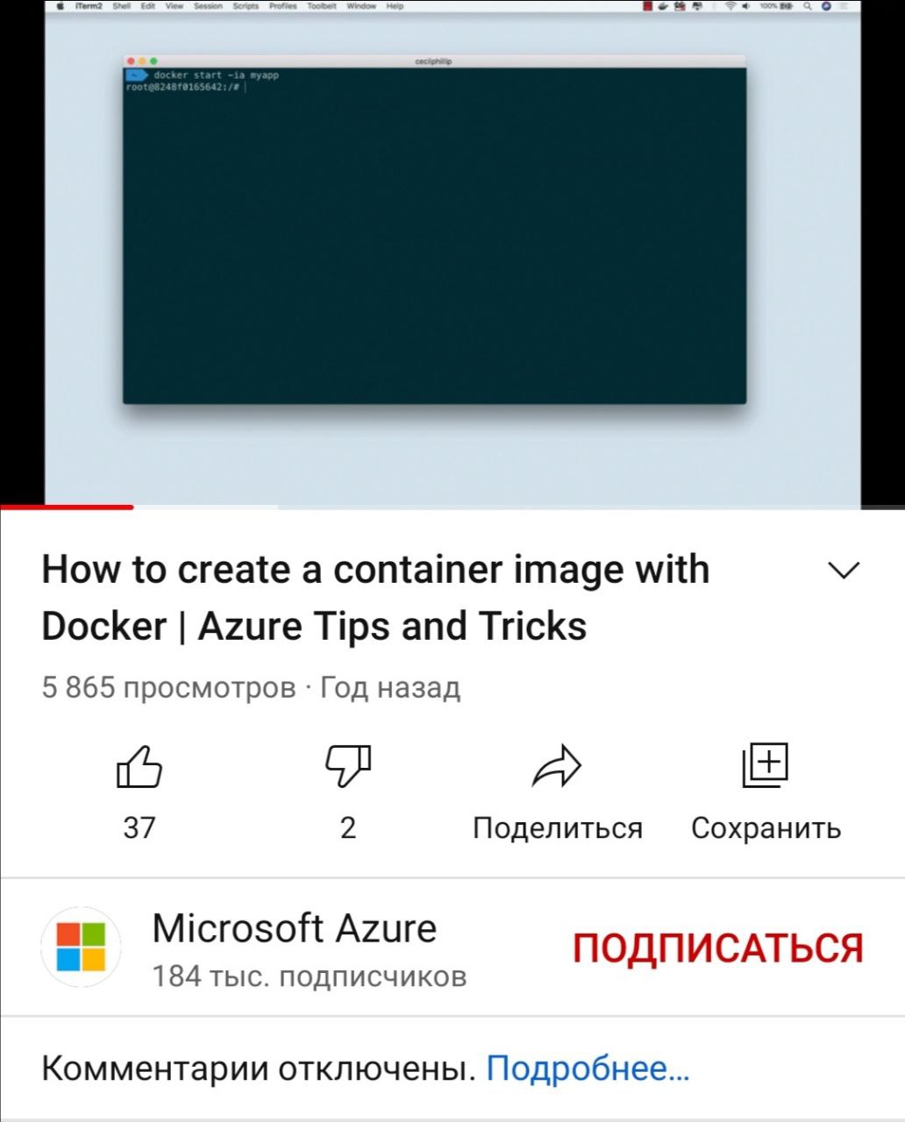Expand description via the video title

click(x=375, y=598)
